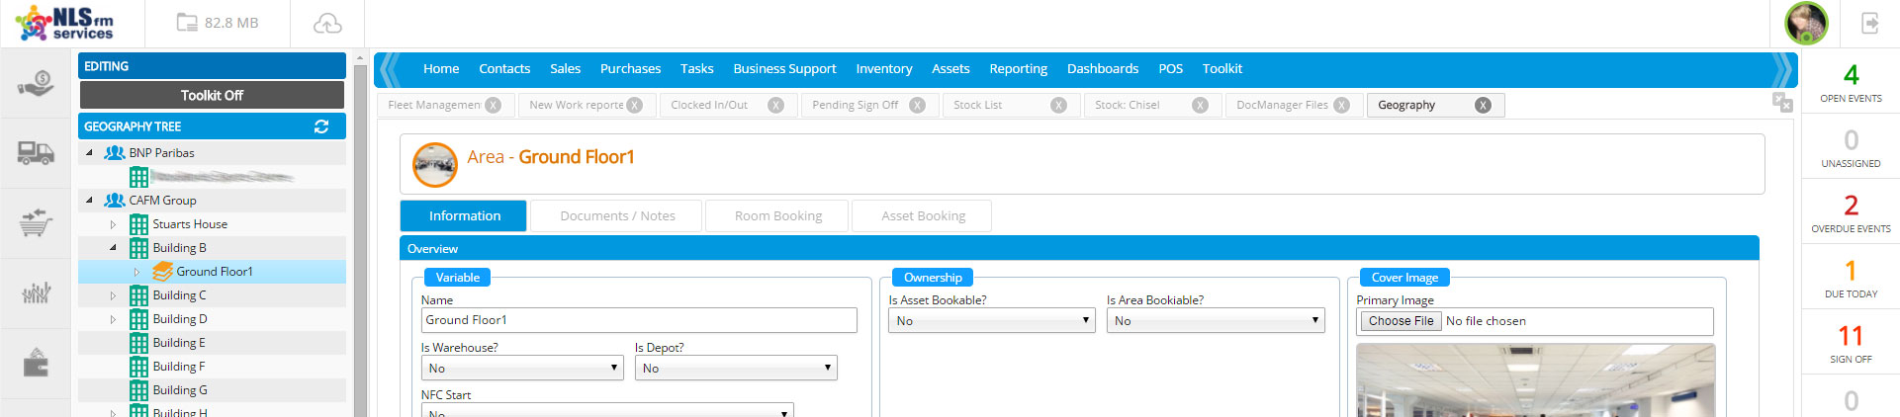The width and height of the screenshot is (1900, 417).
Task: Open the wallet sidebar icon
Action: 36,364
